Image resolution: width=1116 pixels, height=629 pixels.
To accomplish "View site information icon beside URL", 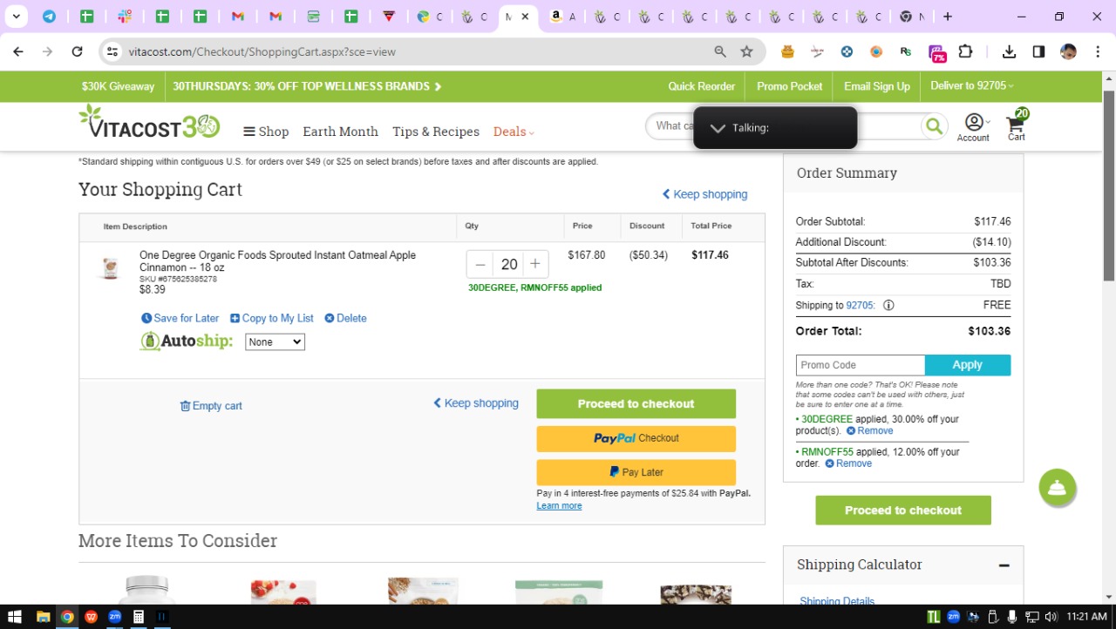I will click(x=112, y=51).
